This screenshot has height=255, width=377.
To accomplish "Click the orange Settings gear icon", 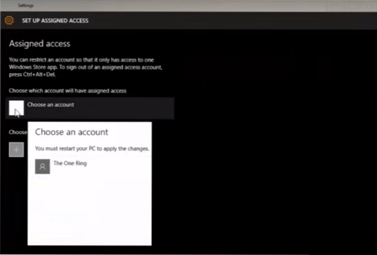I will [x=9, y=21].
